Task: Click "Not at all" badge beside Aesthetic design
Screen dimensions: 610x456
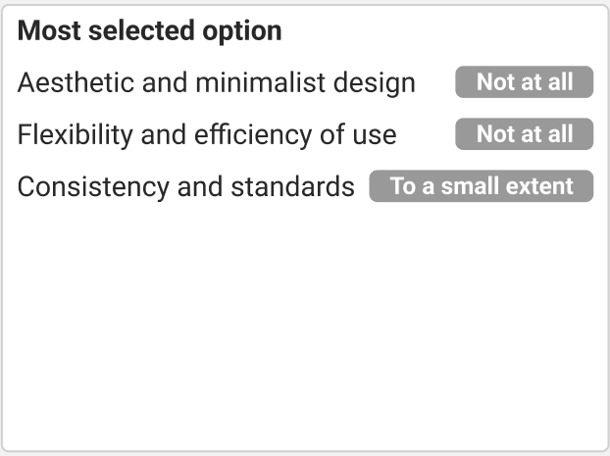Action: pos(524,82)
